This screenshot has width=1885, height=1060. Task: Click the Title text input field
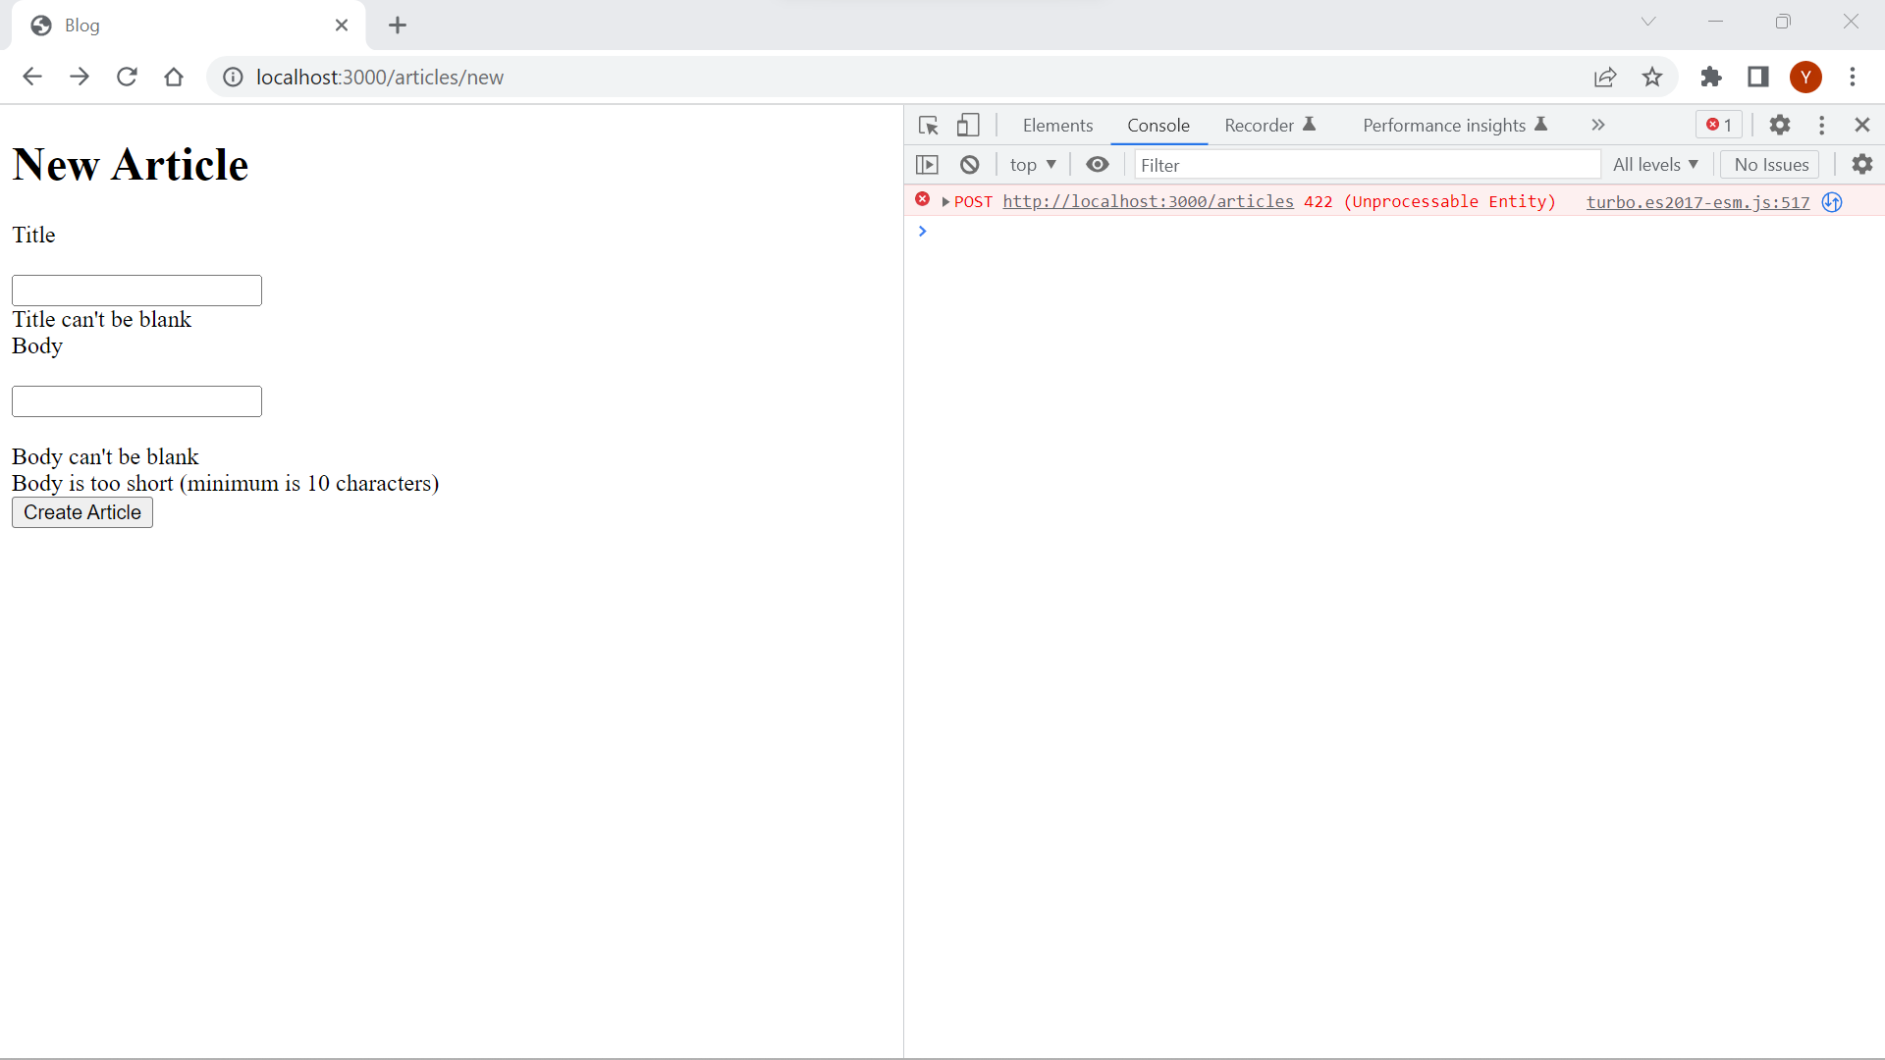tap(136, 291)
